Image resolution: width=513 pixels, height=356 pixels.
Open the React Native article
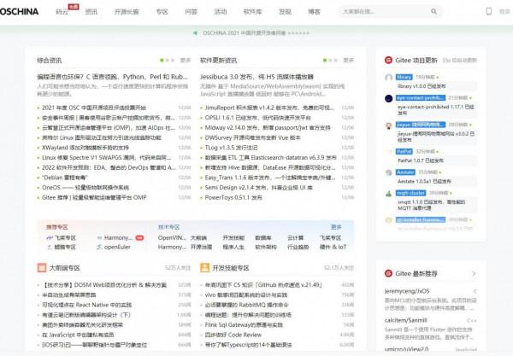pos(86,305)
